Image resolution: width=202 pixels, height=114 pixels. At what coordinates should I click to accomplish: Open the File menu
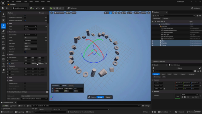coord(8,1)
